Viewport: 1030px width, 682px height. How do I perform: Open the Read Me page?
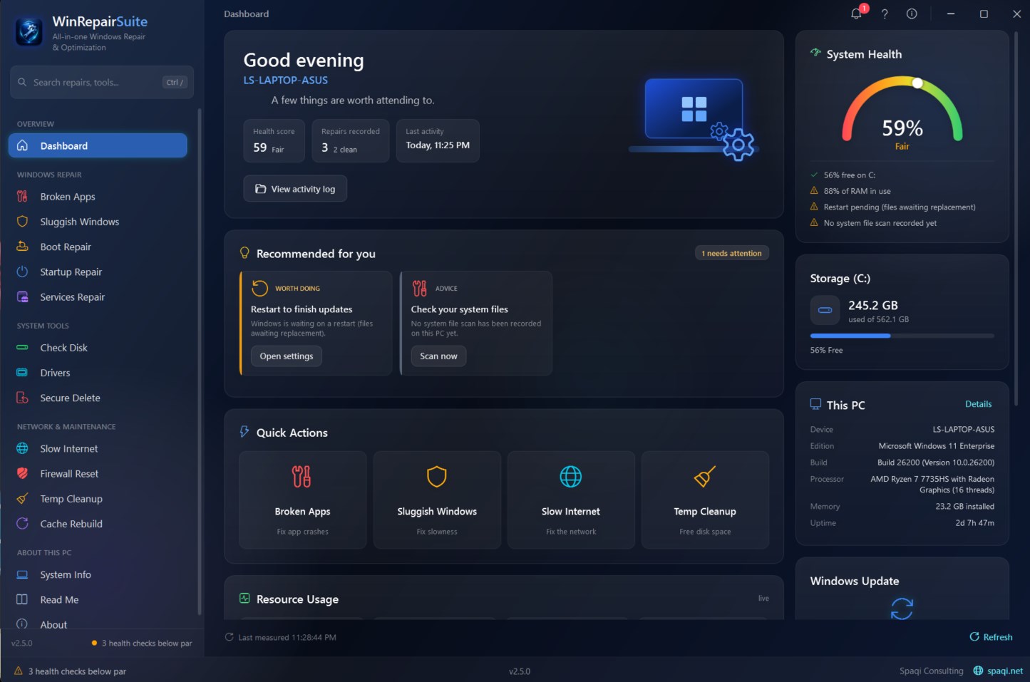98,600
